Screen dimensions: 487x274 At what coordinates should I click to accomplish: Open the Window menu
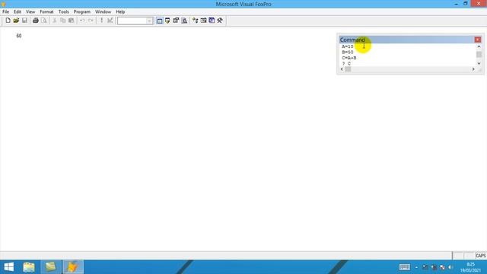[103, 11]
